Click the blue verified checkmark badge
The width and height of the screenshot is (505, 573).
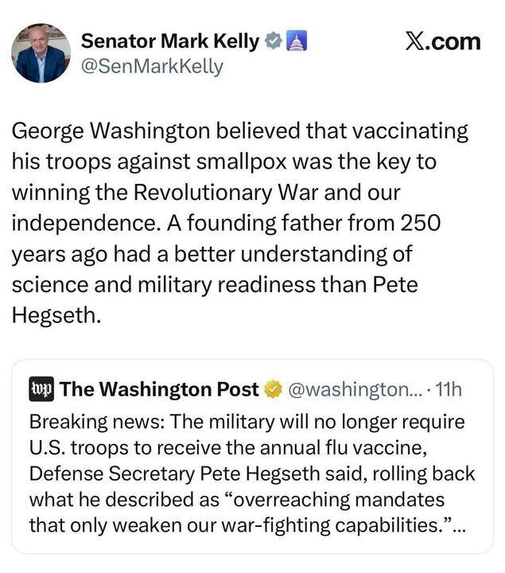pyautogui.click(x=273, y=41)
